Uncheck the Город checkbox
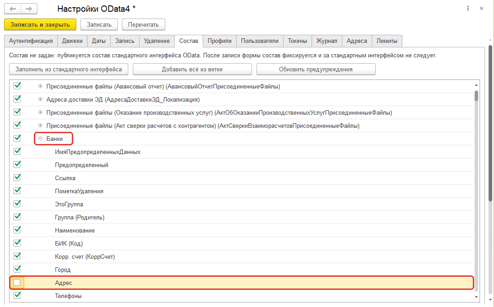The image size is (494, 307). (17, 270)
